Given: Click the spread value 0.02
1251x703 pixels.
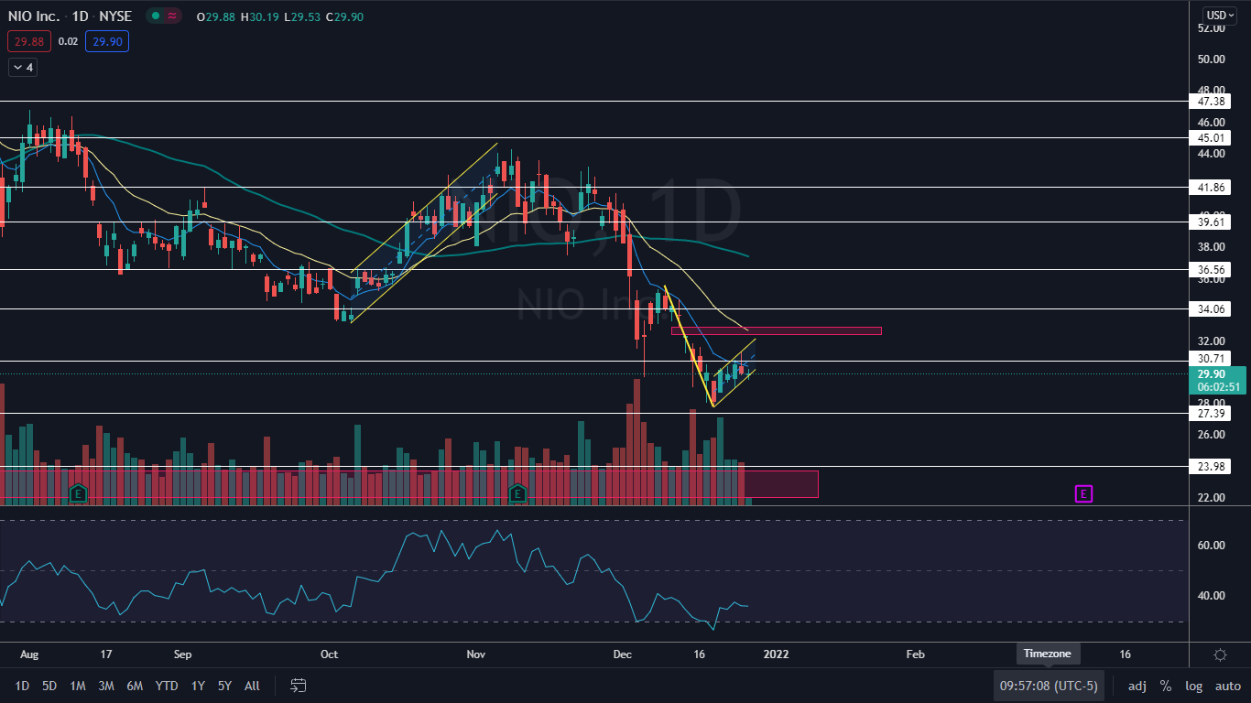Looking at the screenshot, I should (68, 41).
